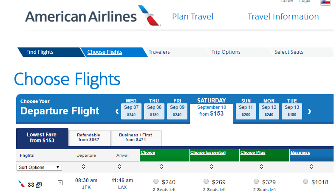The image size is (334, 194).
Task: Sort flights by Arrival time arrows
Action: pyautogui.click(x=120, y=166)
